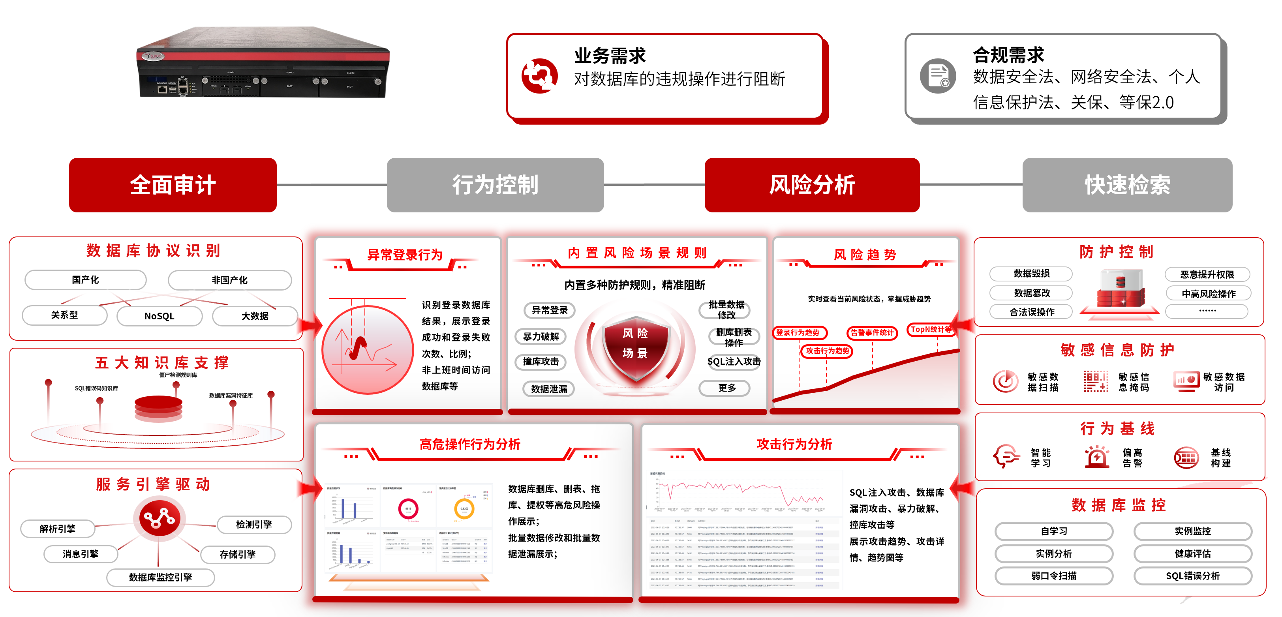
Task: Click the 更多 button under risk rules
Action: pyautogui.click(x=726, y=388)
